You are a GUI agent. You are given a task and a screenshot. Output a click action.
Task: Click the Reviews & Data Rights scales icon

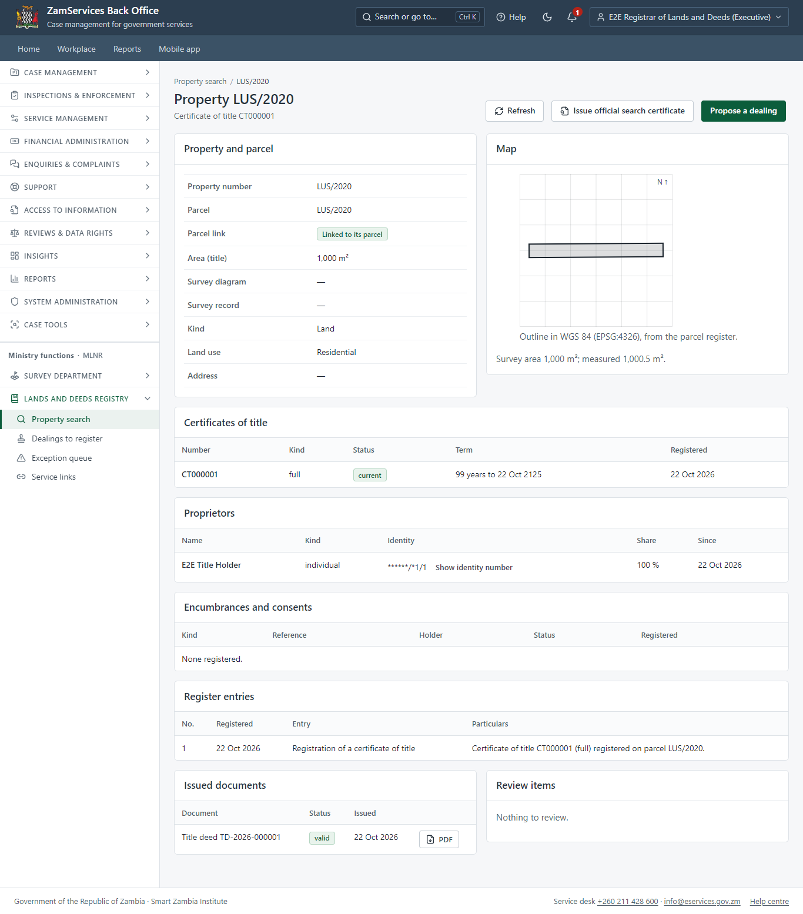pos(15,233)
